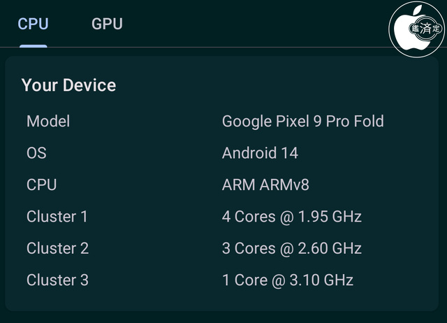This screenshot has width=447, height=323.
Task: Click the 4 Cores text
Action: point(247,217)
